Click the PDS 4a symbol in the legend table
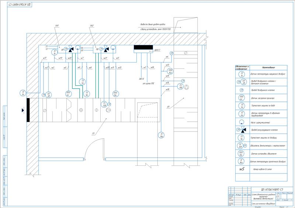Screen dimensions: 295x208 [242, 98]
